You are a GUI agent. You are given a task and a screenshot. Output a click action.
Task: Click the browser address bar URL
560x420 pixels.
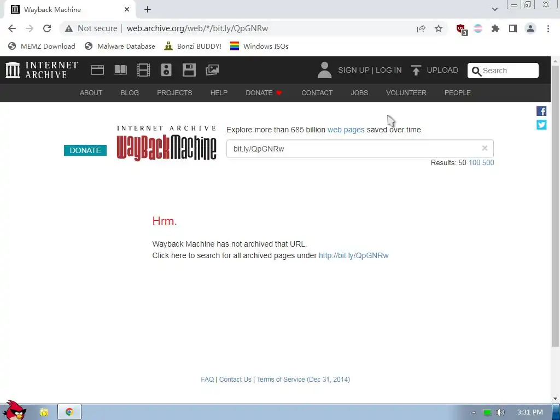coord(197,28)
